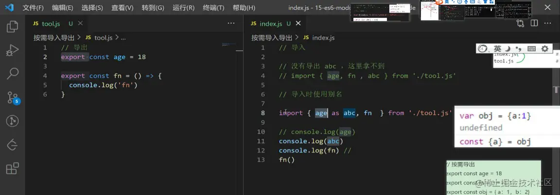Open 查看(V) menu
560x195 pixels.
coord(122,7)
